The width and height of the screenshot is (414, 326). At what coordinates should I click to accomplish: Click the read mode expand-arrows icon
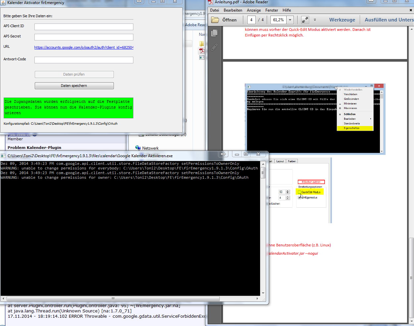click(305, 20)
